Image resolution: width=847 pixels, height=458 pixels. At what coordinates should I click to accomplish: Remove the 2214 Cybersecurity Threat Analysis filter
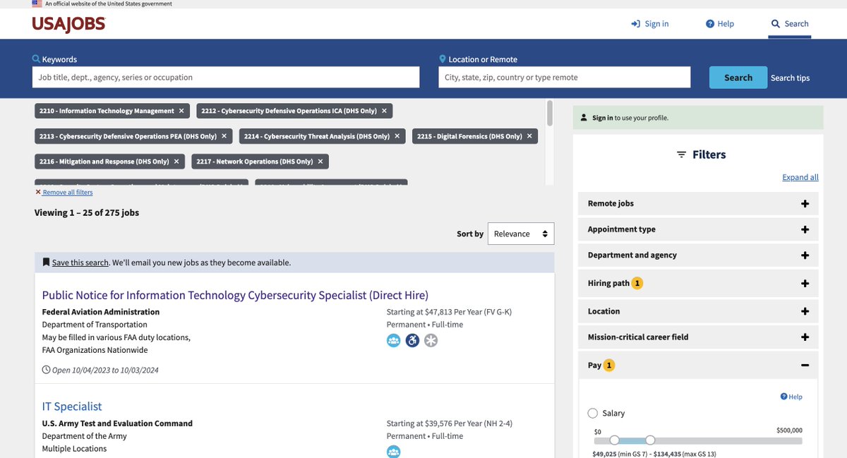[397, 136]
